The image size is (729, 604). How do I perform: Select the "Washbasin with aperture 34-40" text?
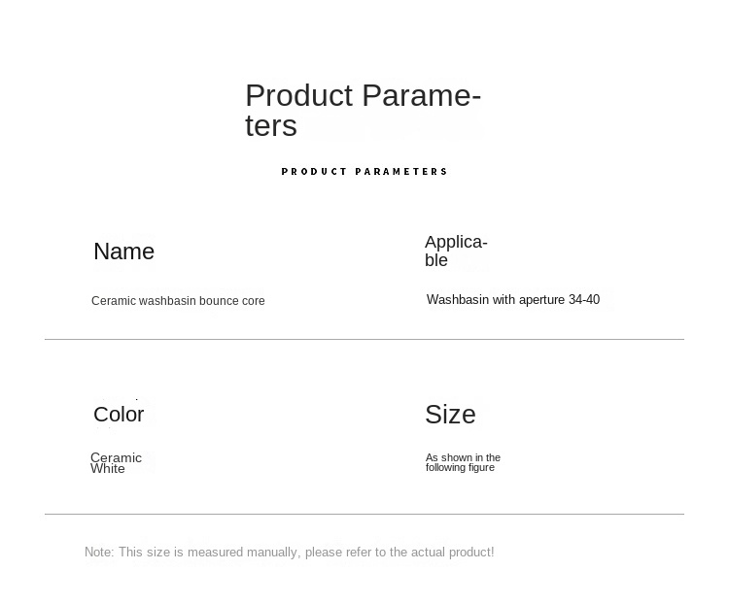point(512,300)
